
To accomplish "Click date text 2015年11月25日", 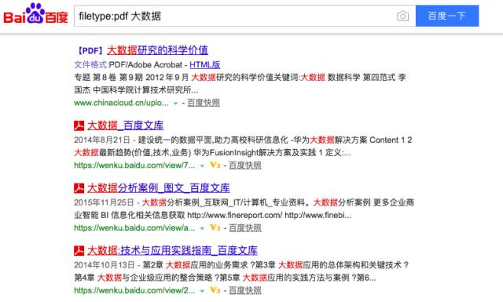I will [x=104, y=202].
